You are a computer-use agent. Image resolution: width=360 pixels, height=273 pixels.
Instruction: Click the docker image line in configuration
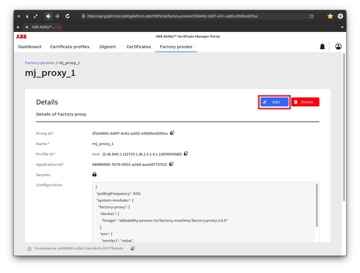[165, 221]
